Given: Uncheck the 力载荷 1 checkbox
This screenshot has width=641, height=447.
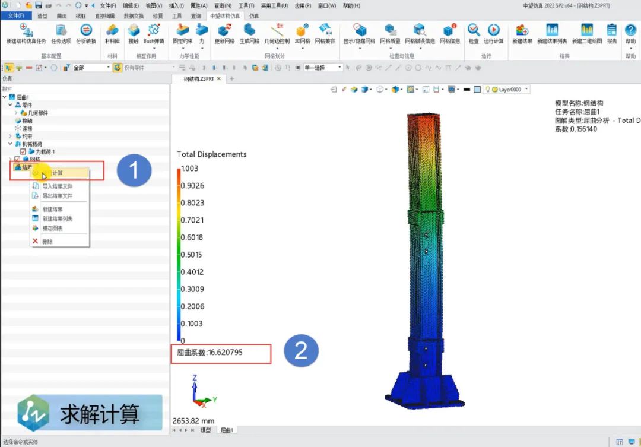Looking at the screenshot, I should pos(23,152).
